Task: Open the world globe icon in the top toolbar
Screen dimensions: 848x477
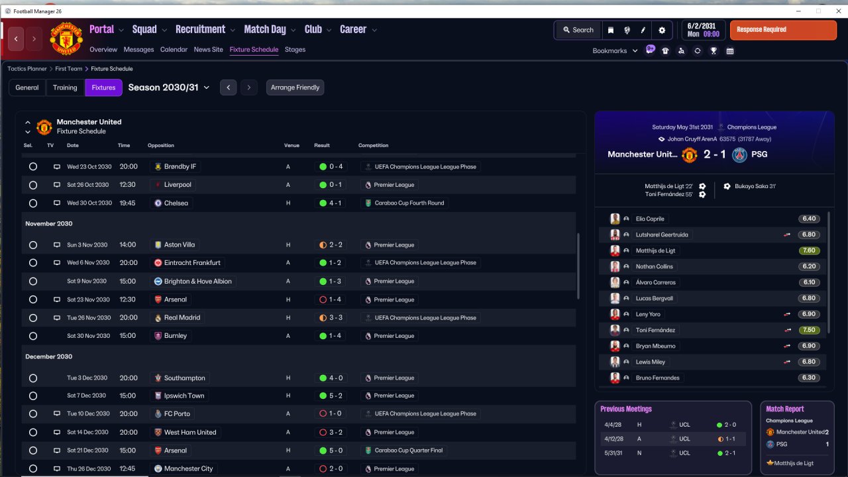Action: [627, 30]
